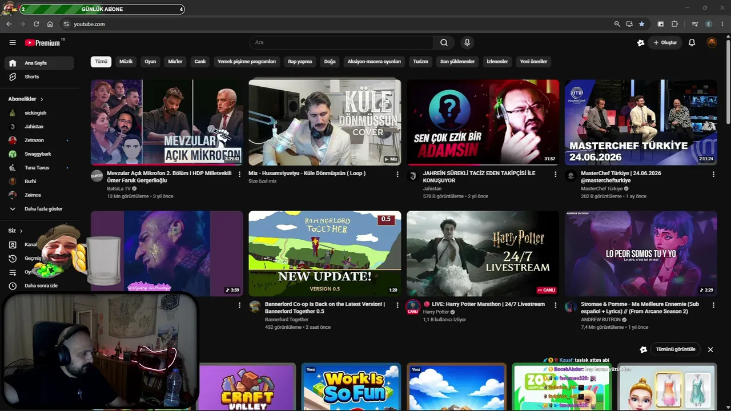Open Shorts from the sidebar
731x411 pixels.
click(39, 76)
